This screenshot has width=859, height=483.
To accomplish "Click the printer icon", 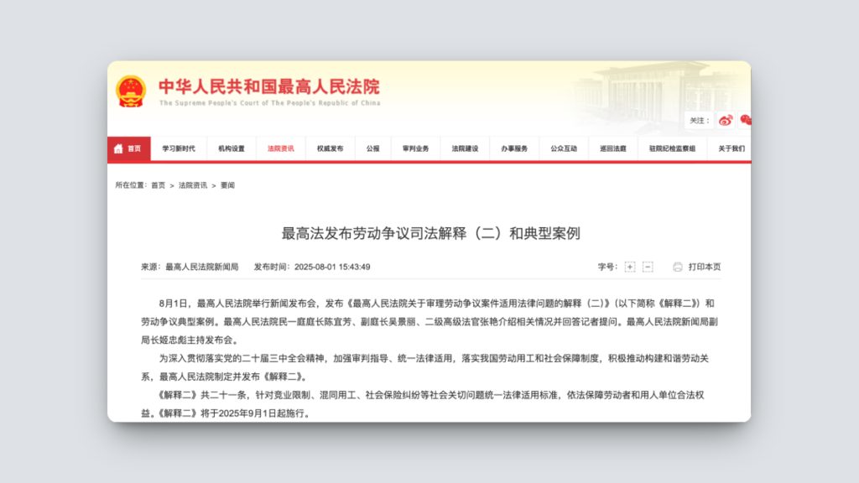I will pyautogui.click(x=677, y=267).
